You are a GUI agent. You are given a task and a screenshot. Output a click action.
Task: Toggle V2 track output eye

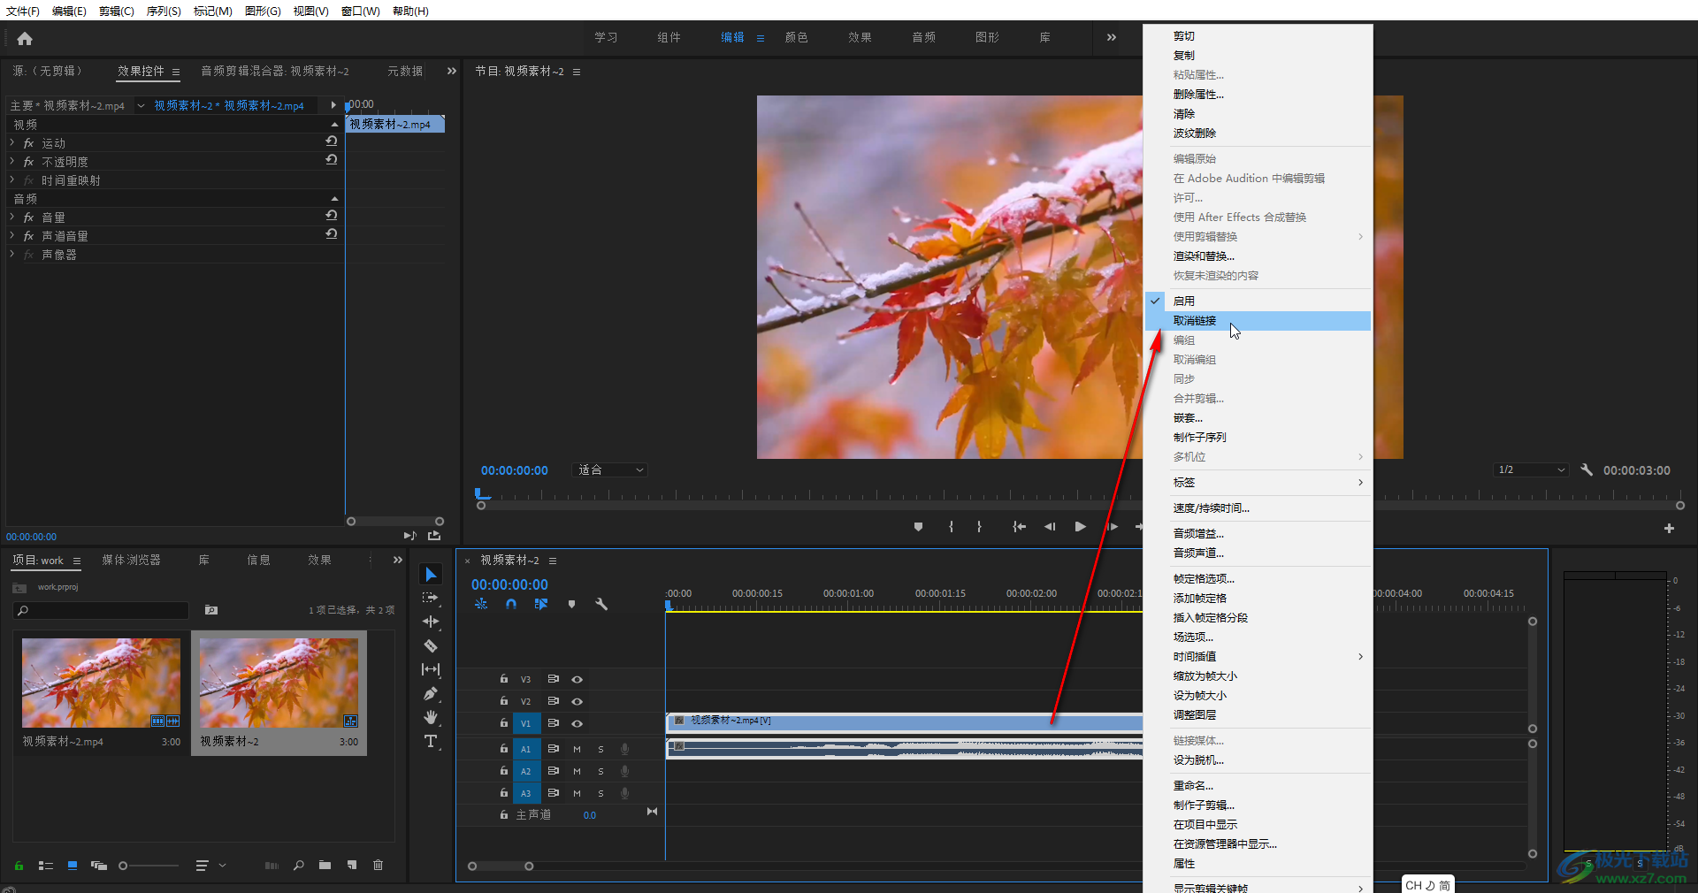pos(577,701)
